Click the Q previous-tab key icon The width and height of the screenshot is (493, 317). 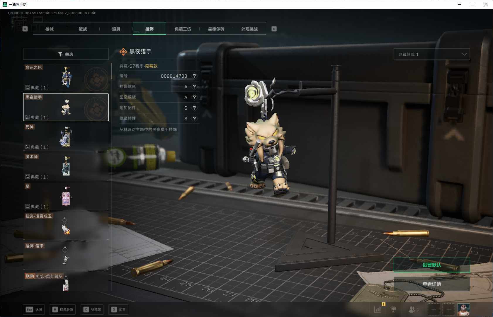[x=25, y=29]
